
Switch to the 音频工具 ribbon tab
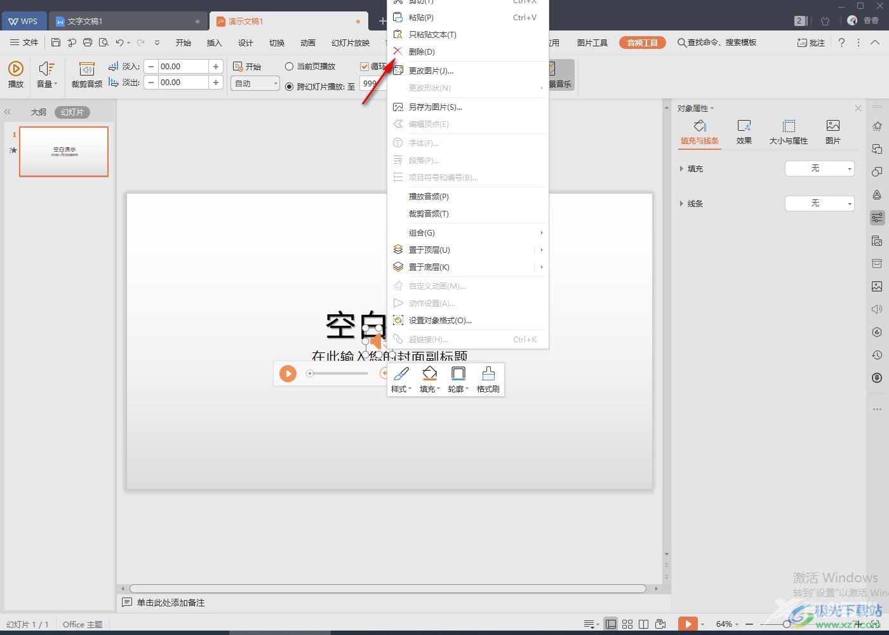tap(643, 43)
